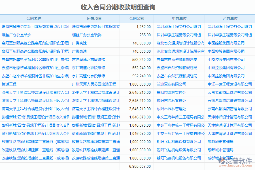
Task: Select the 所属项目 column header
Action: (x=94, y=18)
